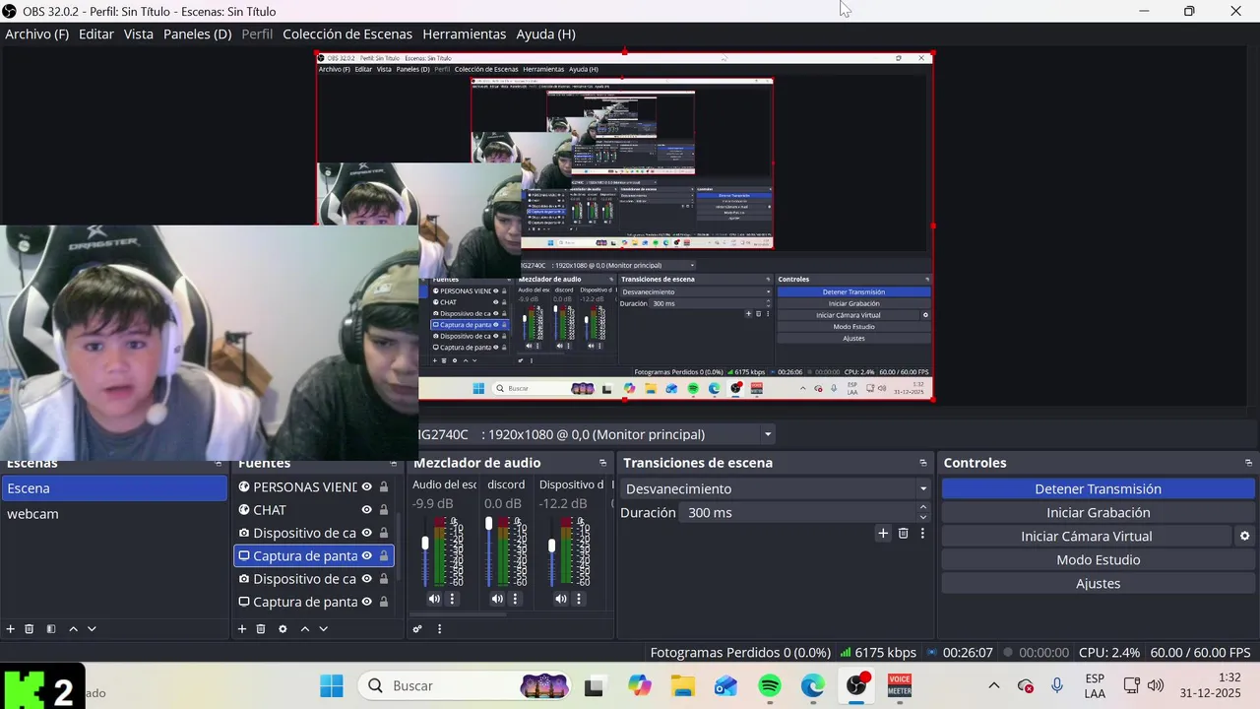Open scene filters from the Escenas toolbar

coord(51,629)
